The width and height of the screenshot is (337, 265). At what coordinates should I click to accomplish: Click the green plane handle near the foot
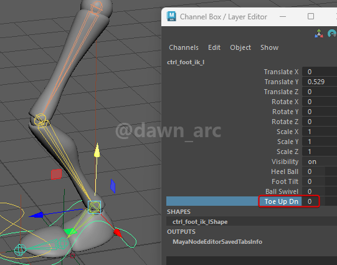70,231
